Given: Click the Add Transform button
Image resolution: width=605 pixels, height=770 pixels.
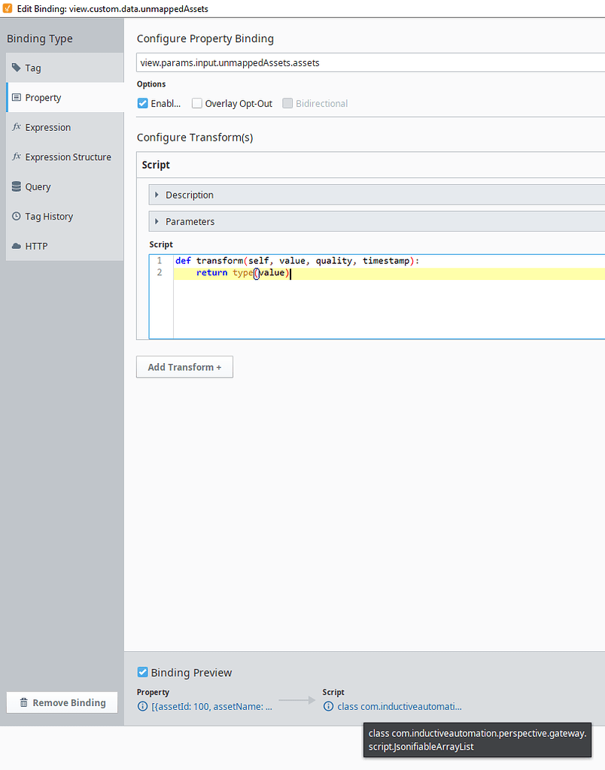Looking at the screenshot, I should 184,367.
